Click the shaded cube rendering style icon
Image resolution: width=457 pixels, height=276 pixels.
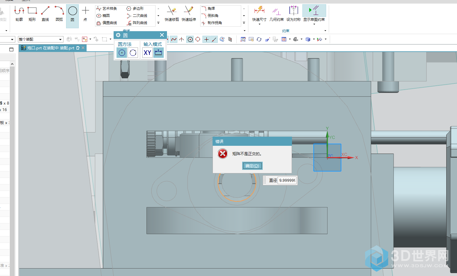click(x=308, y=39)
